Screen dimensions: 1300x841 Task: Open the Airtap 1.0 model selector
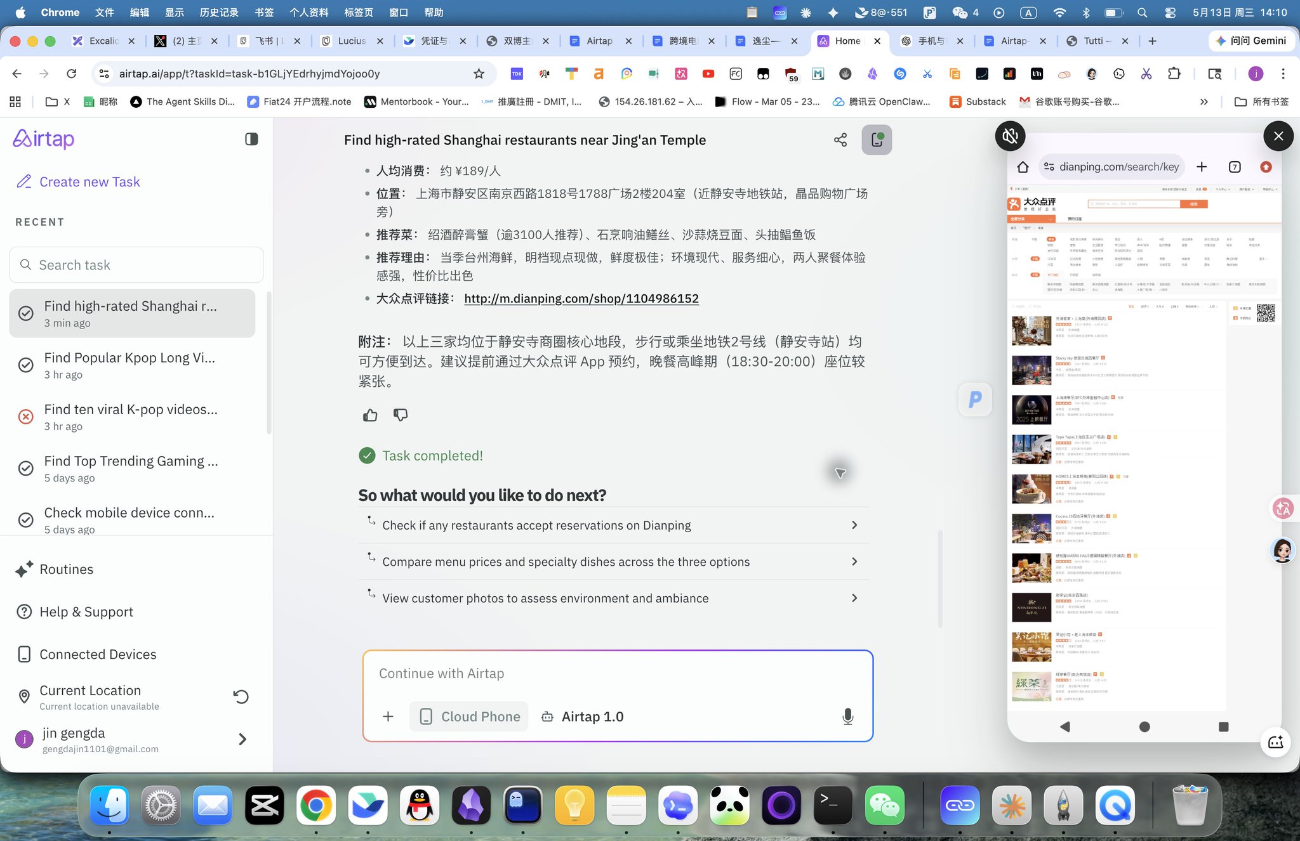click(582, 717)
